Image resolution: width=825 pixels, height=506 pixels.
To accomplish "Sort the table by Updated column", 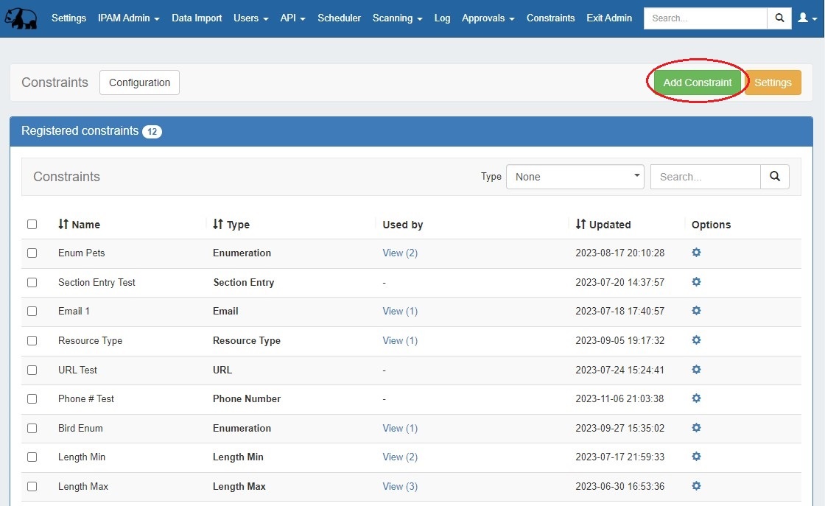I will pyautogui.click(x=603, y=225).
